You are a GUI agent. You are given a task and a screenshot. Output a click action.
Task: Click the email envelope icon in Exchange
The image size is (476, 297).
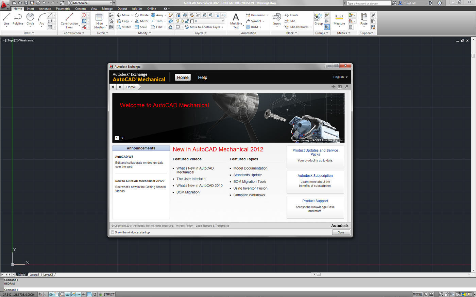coord(340,87)
